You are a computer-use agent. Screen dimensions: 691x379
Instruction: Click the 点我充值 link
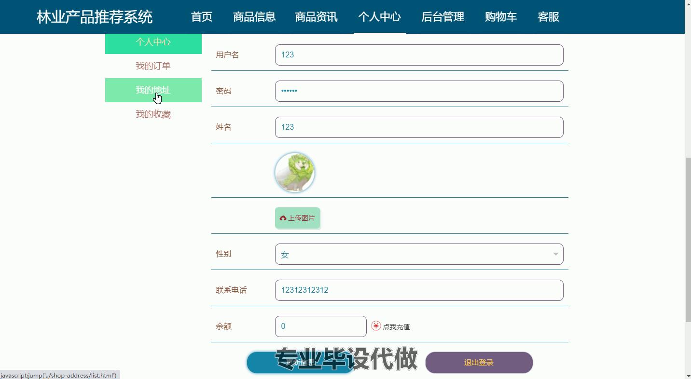[x=396, y=327]
